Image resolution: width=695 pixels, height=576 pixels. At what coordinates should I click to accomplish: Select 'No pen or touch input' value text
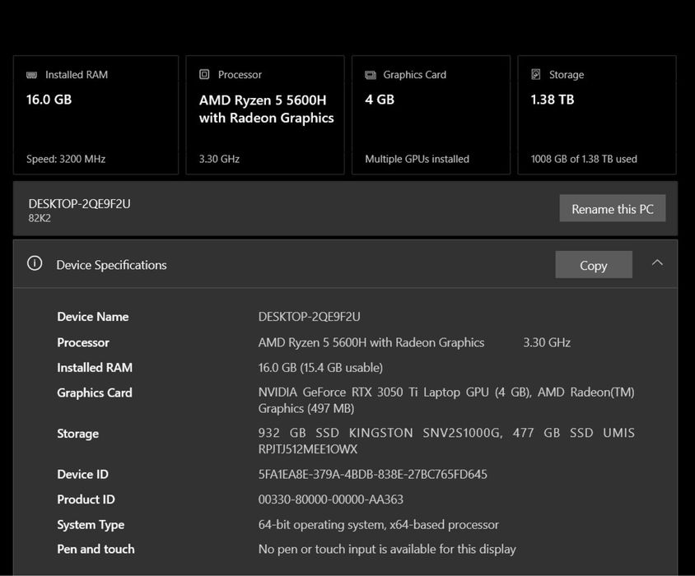point(387,550)
